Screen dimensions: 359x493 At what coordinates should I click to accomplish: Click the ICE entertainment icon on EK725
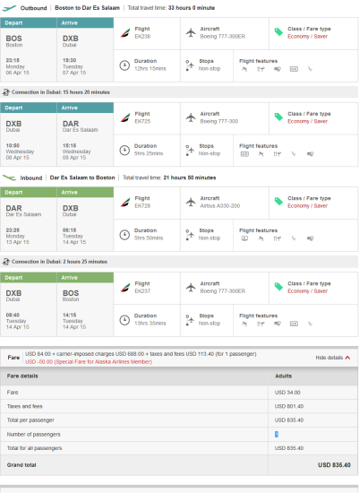click(244, 154)
